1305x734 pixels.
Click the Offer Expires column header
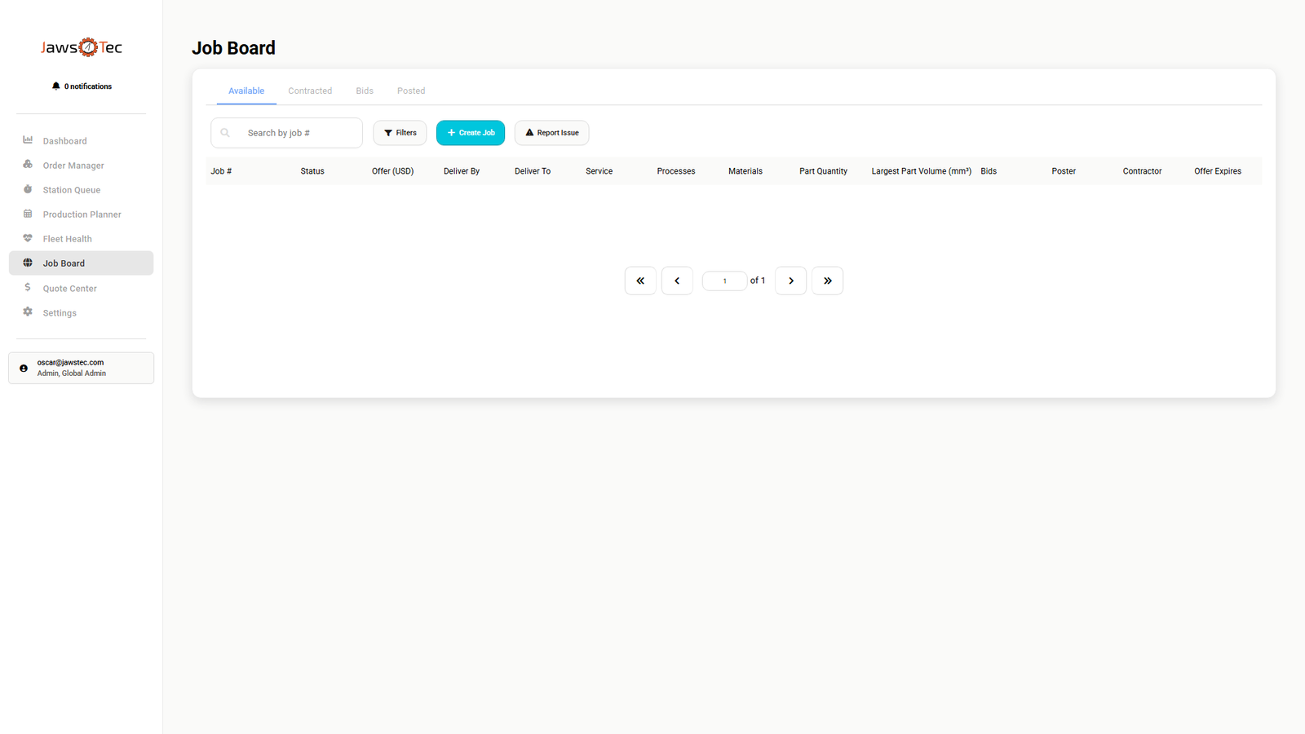(1218, 171)
